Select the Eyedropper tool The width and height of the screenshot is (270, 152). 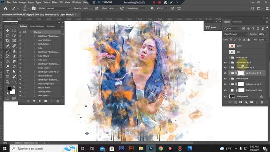click(8, 46)
